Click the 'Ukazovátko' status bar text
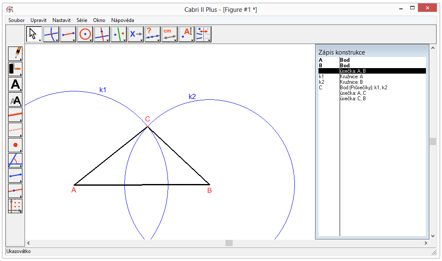The height and width of the screenshot is (261, 442). click(19, 251)
